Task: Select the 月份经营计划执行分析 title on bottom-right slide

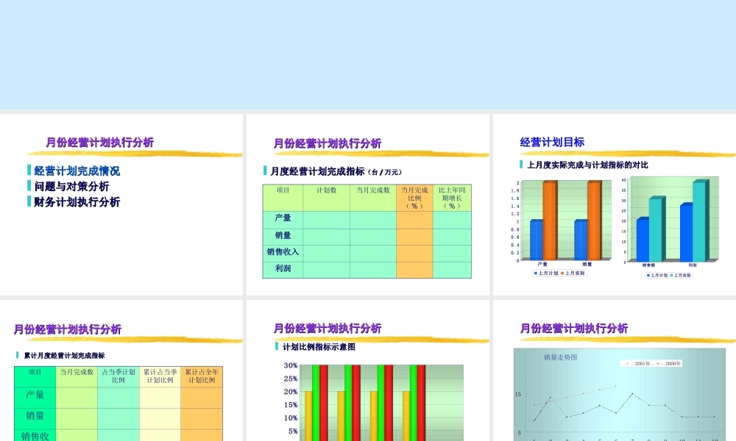Action: [573, 329]
